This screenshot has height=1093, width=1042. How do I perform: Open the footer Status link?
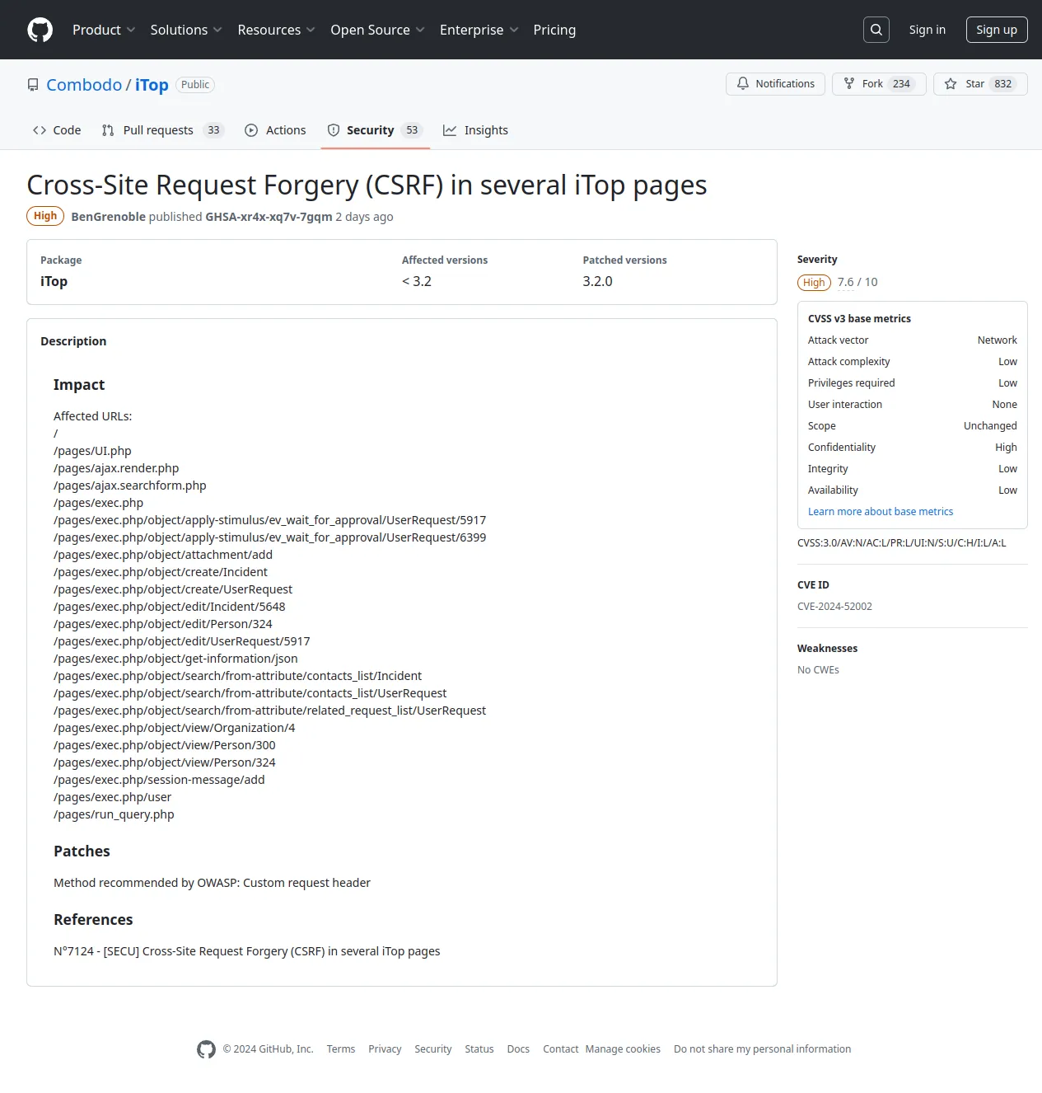[479, 1048]
